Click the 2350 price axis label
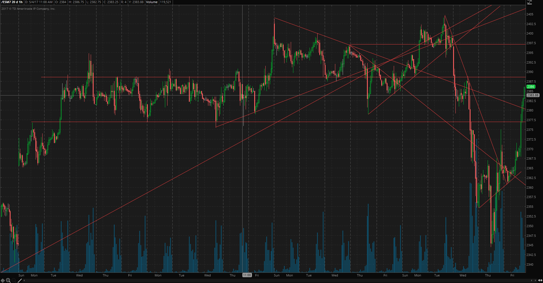Viewport: 543px width, 283px height. (x=530, y=226)
